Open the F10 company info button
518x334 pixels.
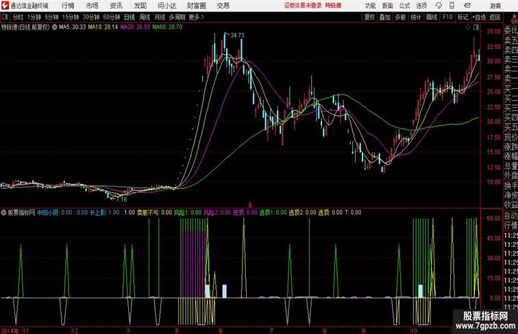pos(447,17)
